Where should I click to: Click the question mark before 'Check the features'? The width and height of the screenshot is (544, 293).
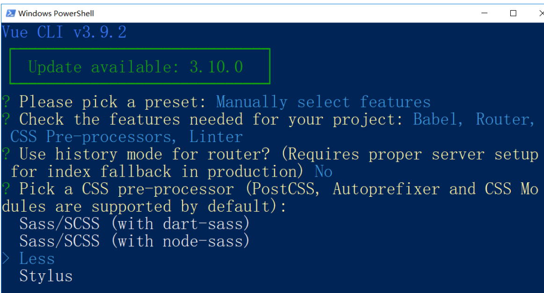(x=6, y=119)
